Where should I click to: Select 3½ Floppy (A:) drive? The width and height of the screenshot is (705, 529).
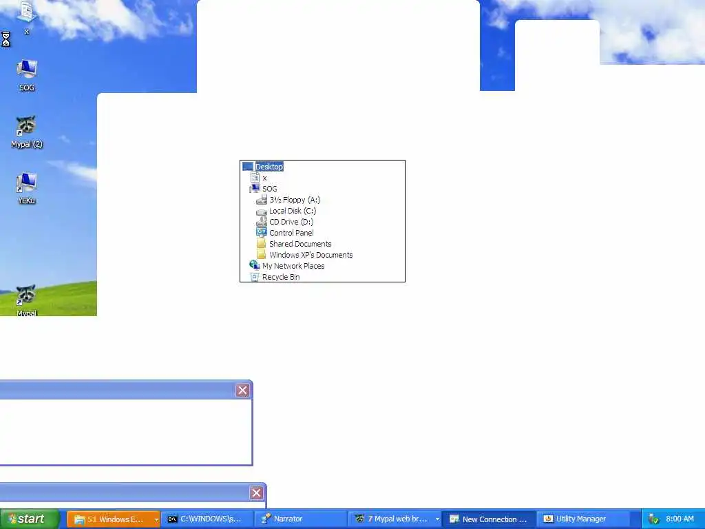pos(295,200)
